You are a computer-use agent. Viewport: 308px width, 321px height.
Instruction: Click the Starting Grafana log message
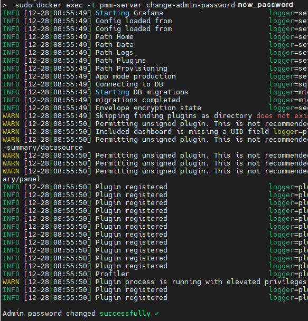tap(129, 13)
